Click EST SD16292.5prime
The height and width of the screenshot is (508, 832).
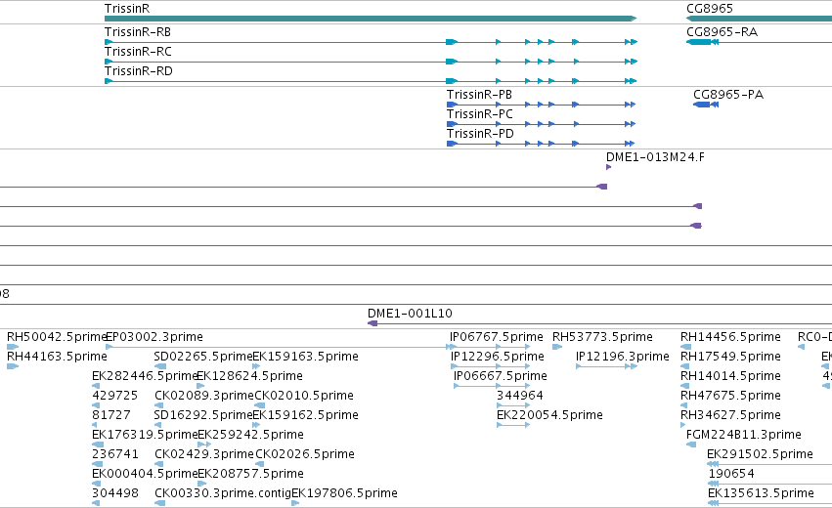point(203,416)
